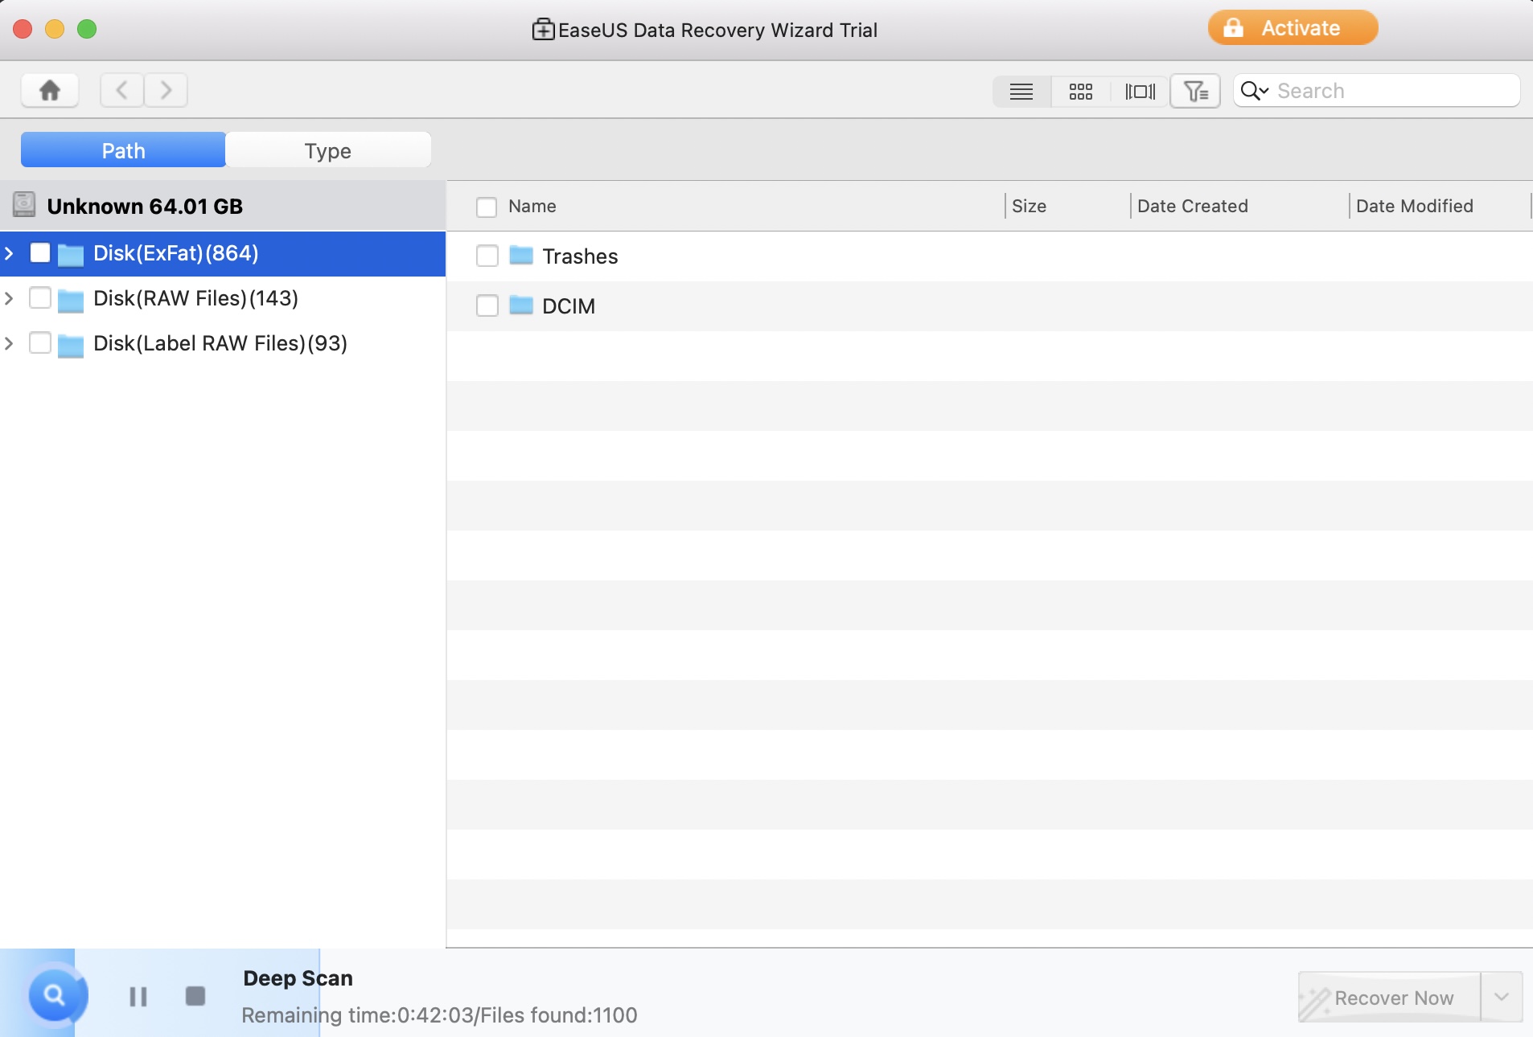Image resolution: width=1533 pixels, height=1037 pixels.
Task: Expand the Disk(Label RAW Files) node
Action: pyautogui.click(x=10, y=344)
